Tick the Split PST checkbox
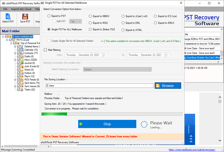This screenshot has width=224, height=152. pyautogui.click(x=54, y=21)
